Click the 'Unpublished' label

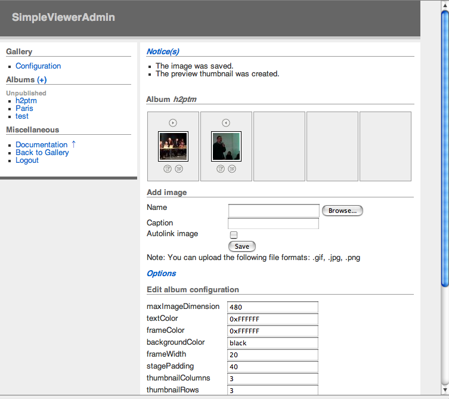(26, 93)
